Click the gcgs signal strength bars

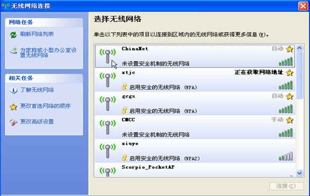click(x=286, y=109)
